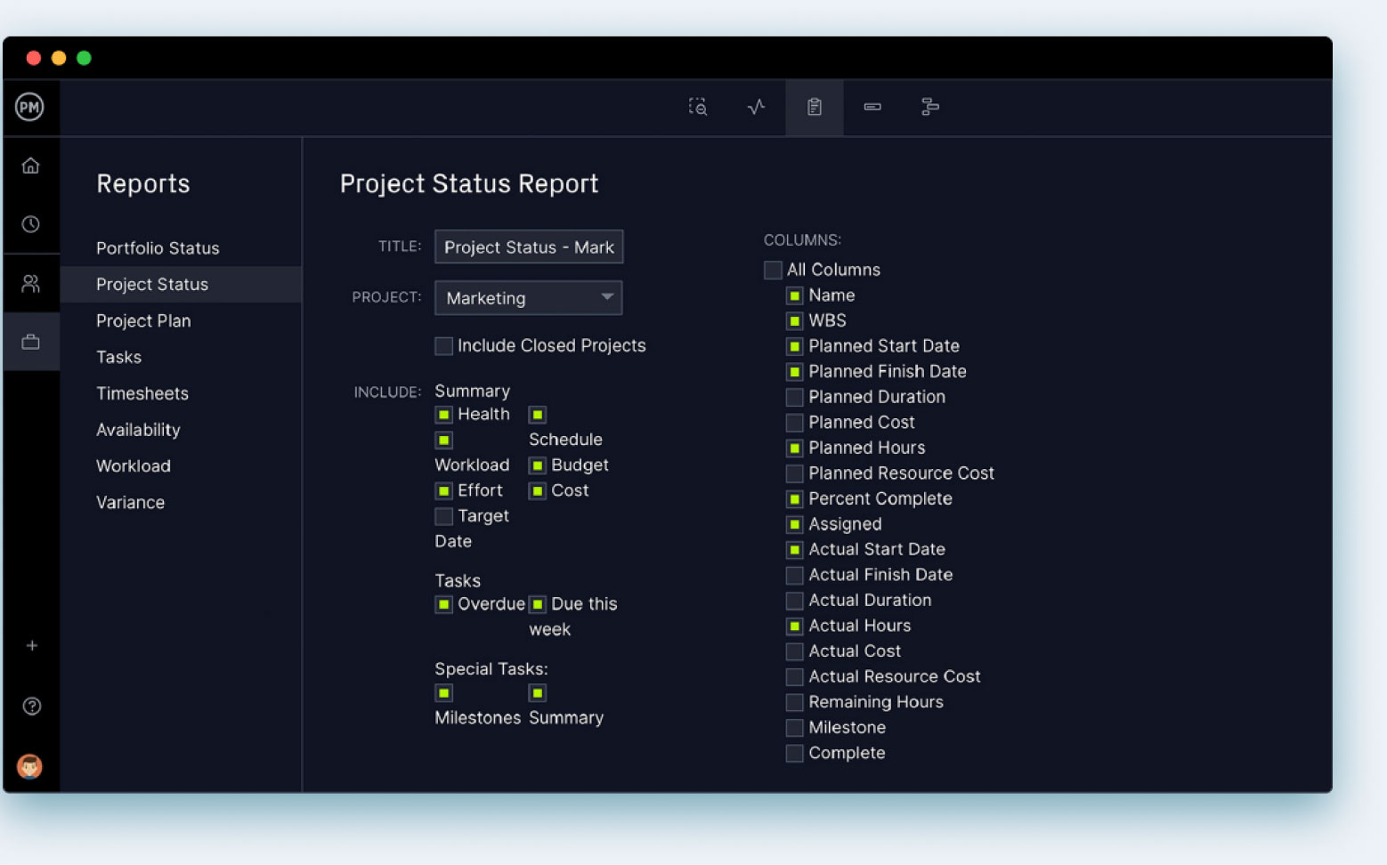Open the help question mark icon
Viewport: 1387px width, 865px height.
point(32,706)
